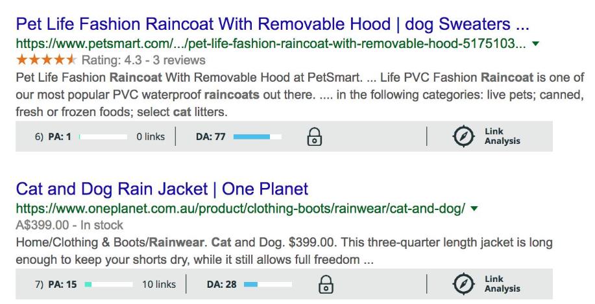
Task: Open the Pet Life Fashion Raincoat result title
Action: coord(273,25)
